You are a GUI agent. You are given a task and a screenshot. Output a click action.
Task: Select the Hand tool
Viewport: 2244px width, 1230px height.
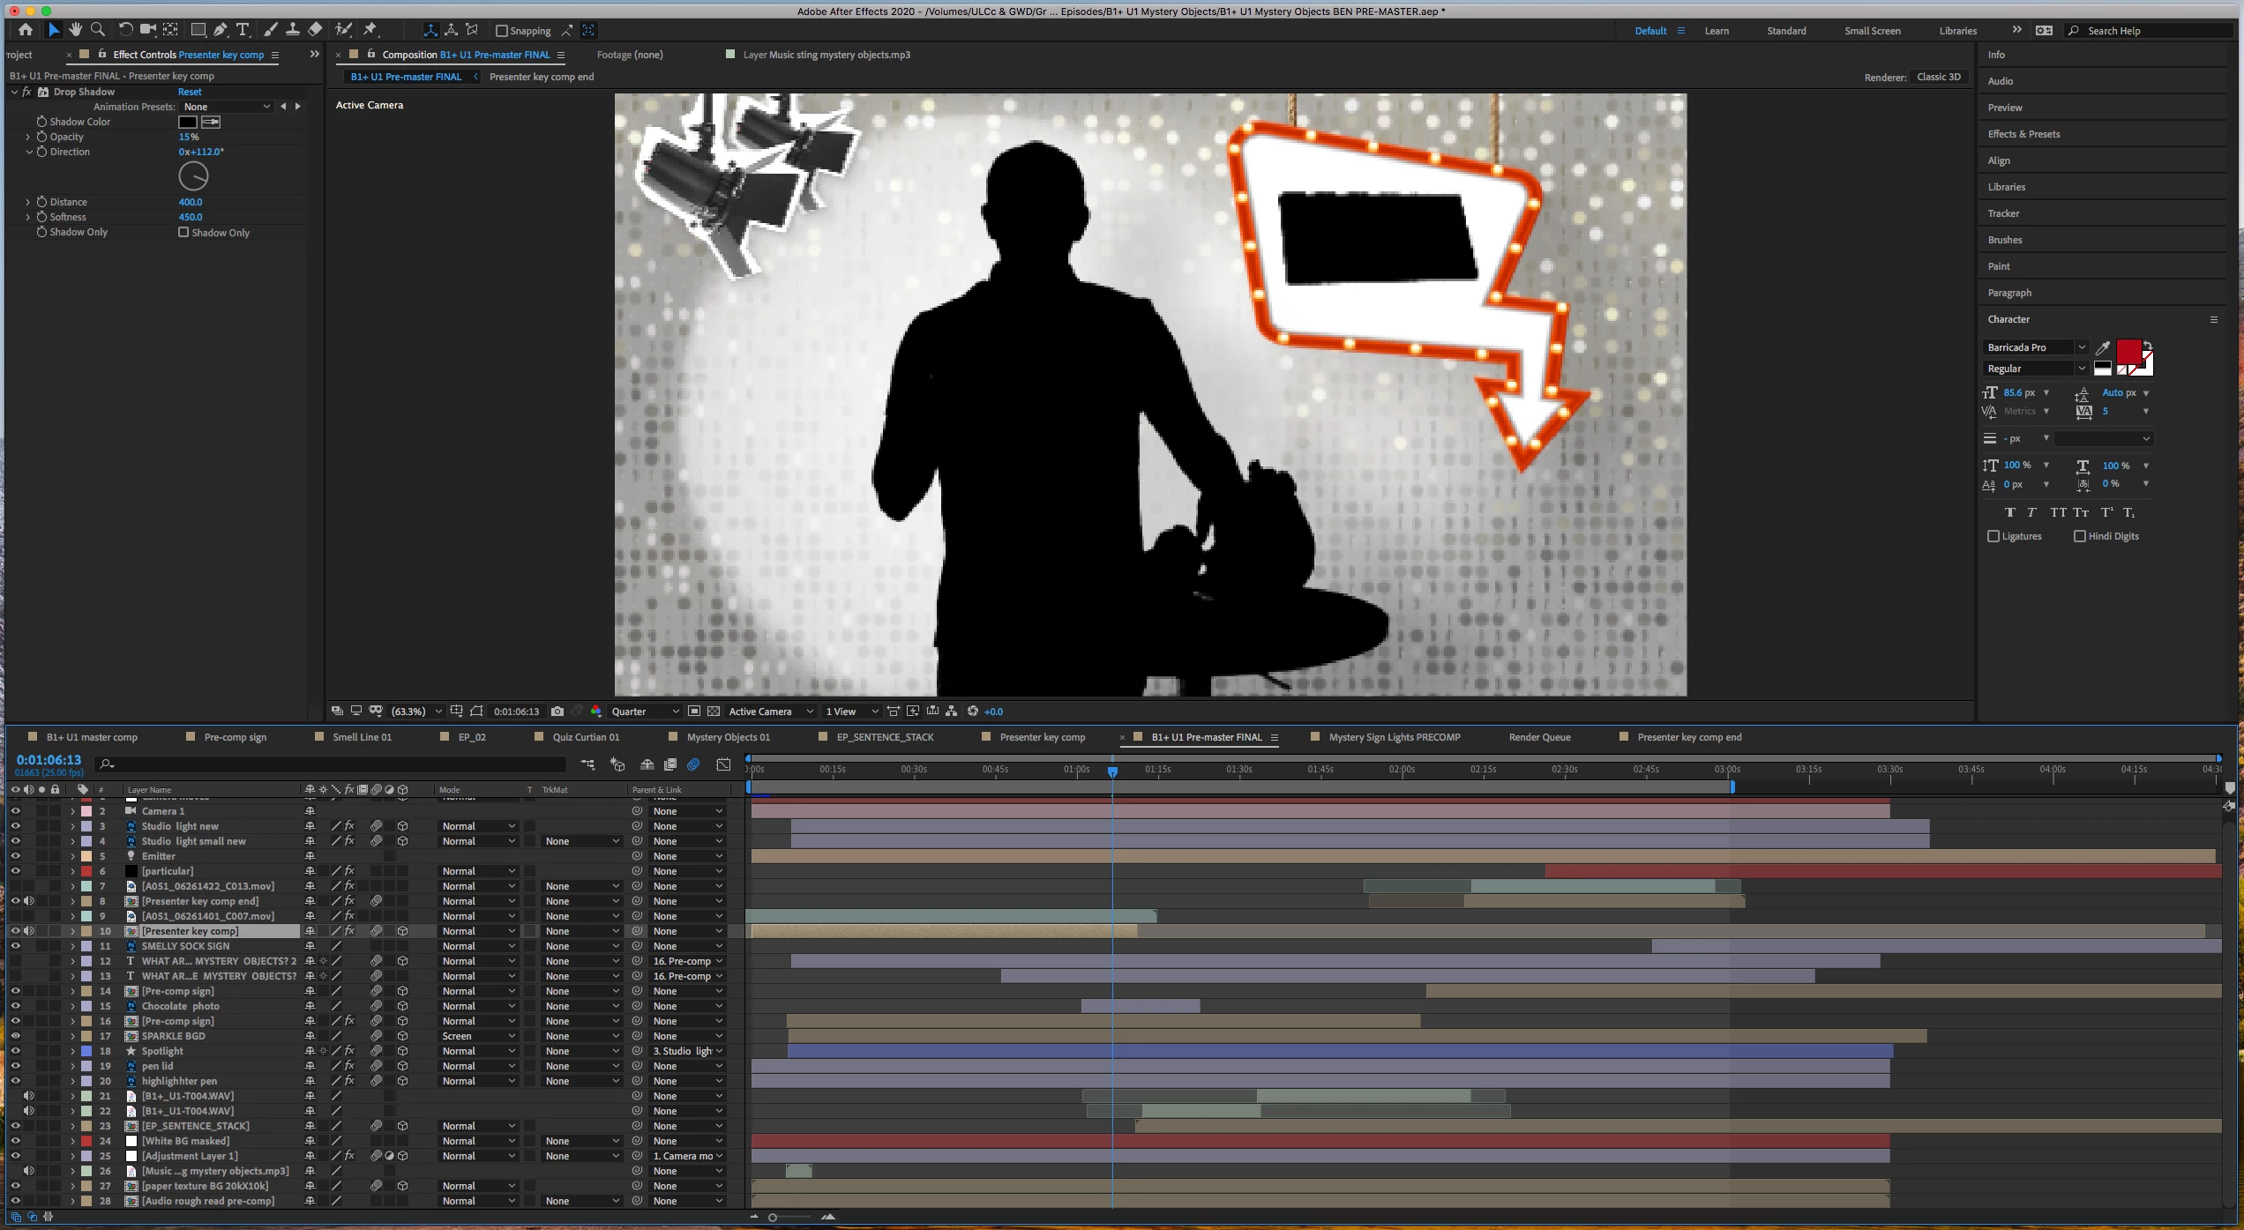point(76,30)
